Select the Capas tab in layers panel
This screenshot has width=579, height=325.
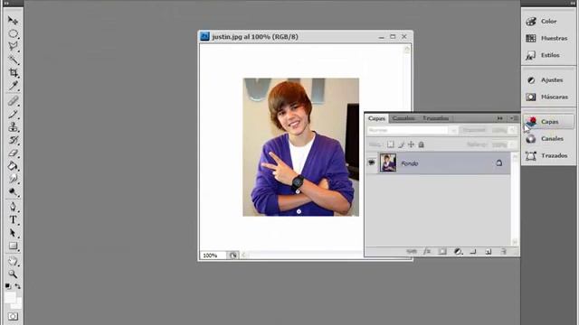pyautogui.click(x=376, y=118)
